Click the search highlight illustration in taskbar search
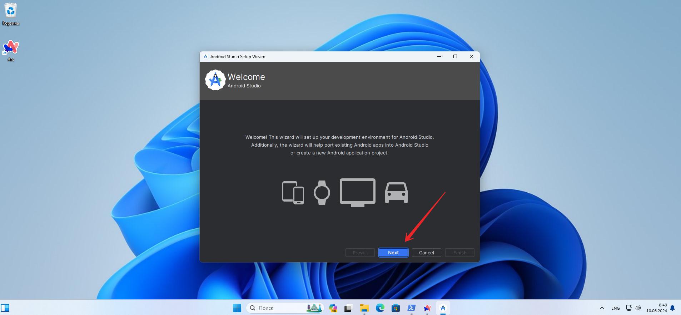Viewport: 681px width, 315px height. click(314, 308)
